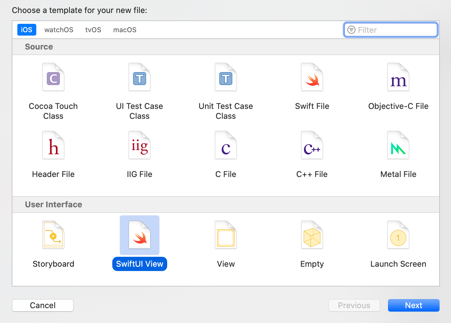Select the C++ File icon
This screenshot has width=451, height=323.
[312, 145]
